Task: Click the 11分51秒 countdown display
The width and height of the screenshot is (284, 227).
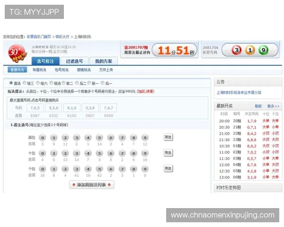Action: click(175, 50)
